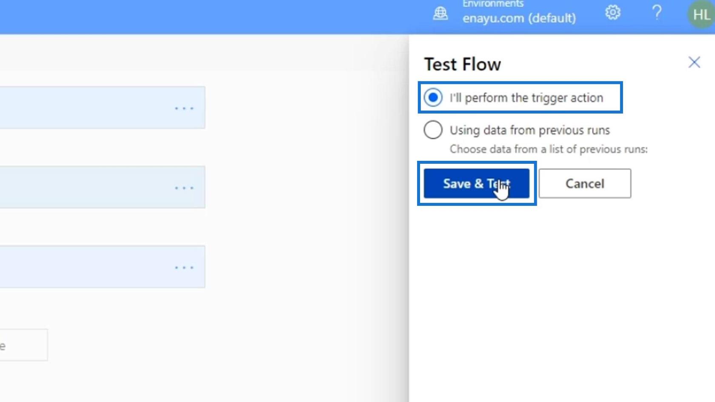
Task: Click the "I'll perform the trigger action" label
Action: [x=526, y=98]
